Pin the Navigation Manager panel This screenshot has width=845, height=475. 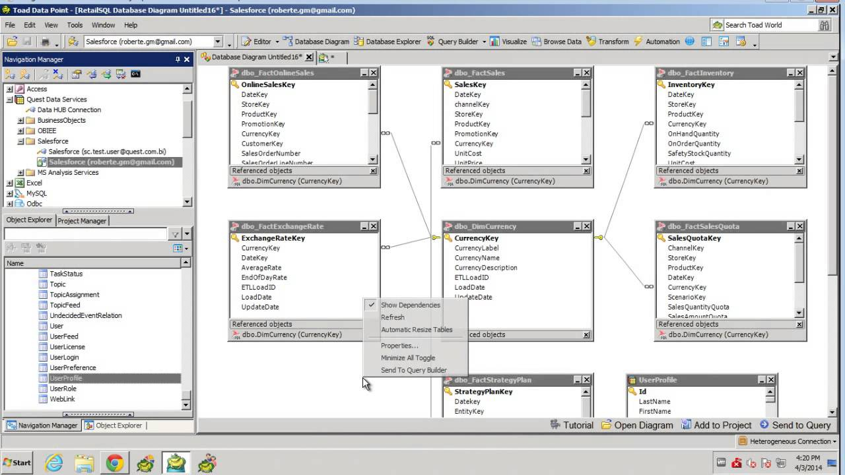coord(178,59)
